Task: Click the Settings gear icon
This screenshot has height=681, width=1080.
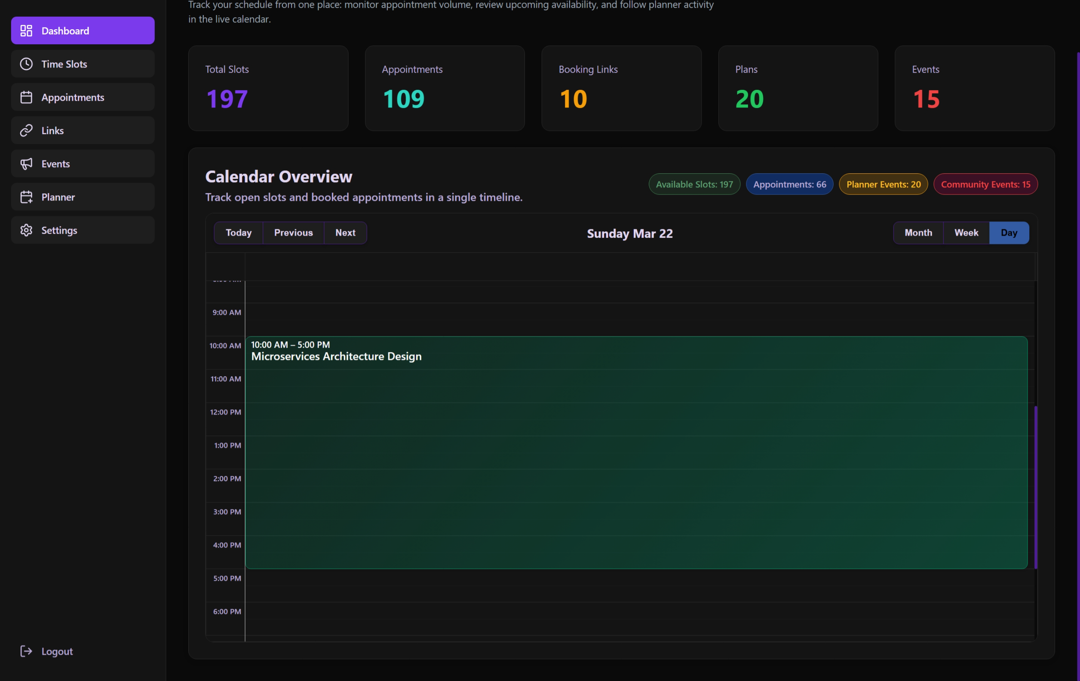Action: pos(26,230)
